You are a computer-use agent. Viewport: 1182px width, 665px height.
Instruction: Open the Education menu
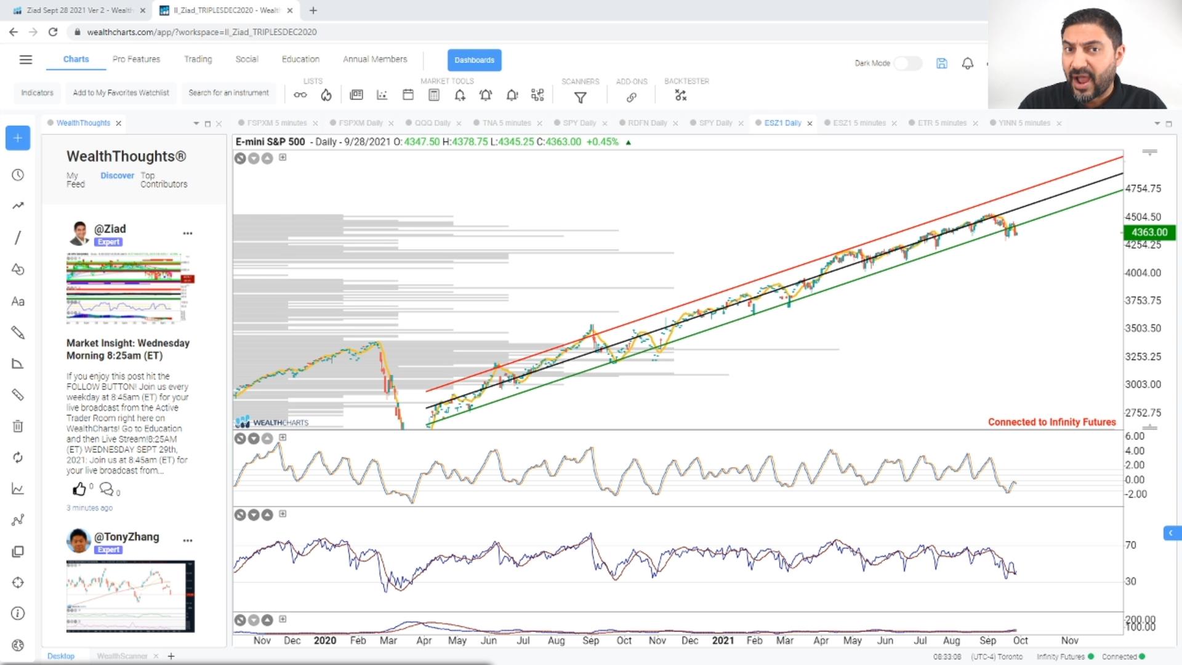coord(300,59)
